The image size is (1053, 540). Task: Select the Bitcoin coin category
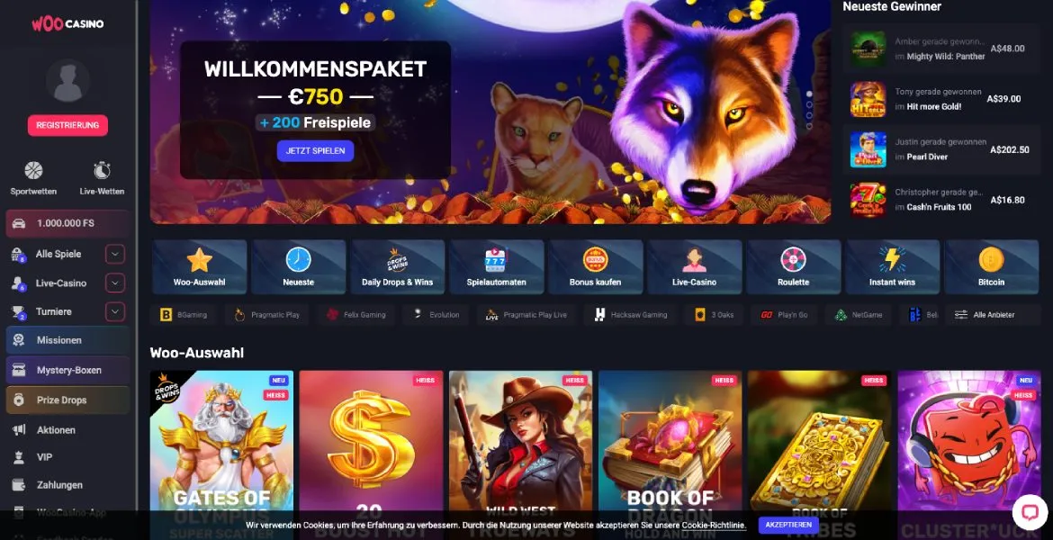click(x=991, y=266)
